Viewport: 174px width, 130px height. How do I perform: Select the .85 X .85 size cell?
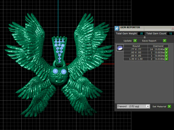136,56
